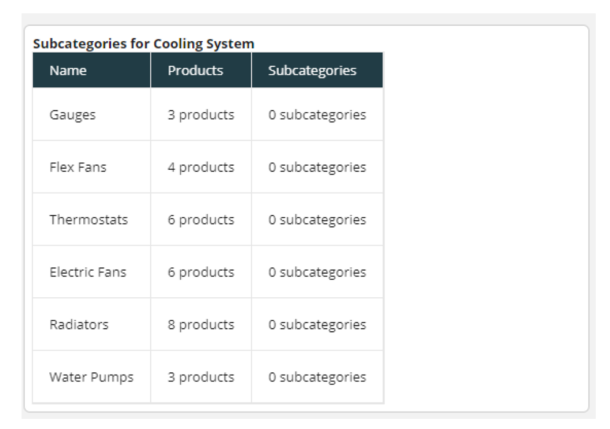Click 0 subcategories in Thermostats row

pos(318,220)
